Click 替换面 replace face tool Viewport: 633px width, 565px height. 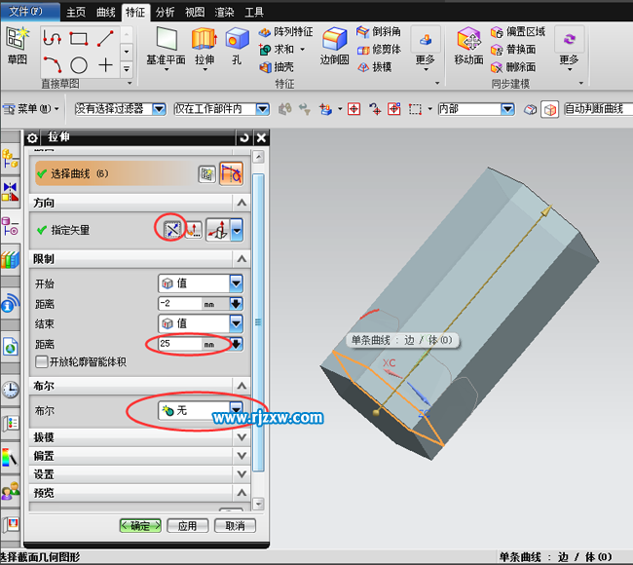coord(513,50)
